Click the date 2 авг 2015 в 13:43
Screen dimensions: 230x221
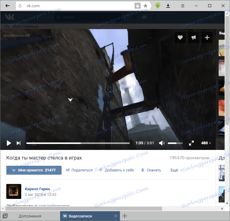point(40,194)
